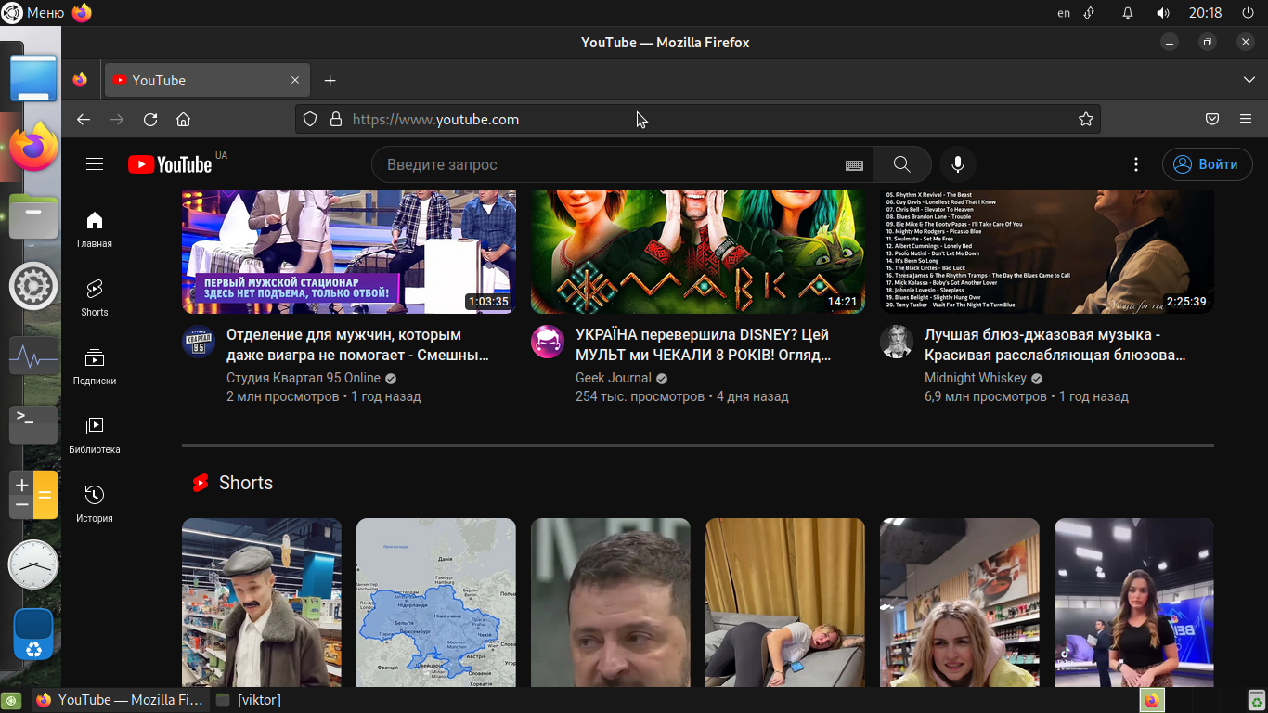Open История in the sidebar

click(x=94, y=503)
